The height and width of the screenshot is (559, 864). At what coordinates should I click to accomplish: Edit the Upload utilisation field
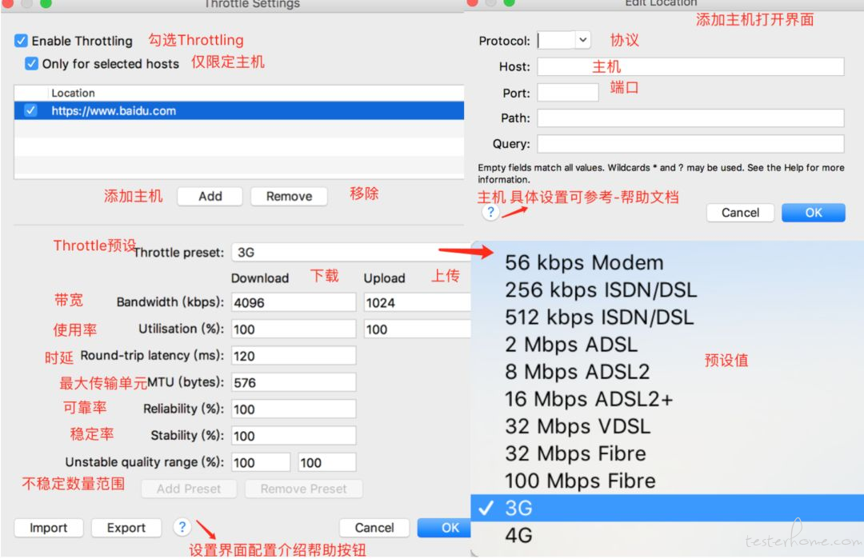point(417,329)
